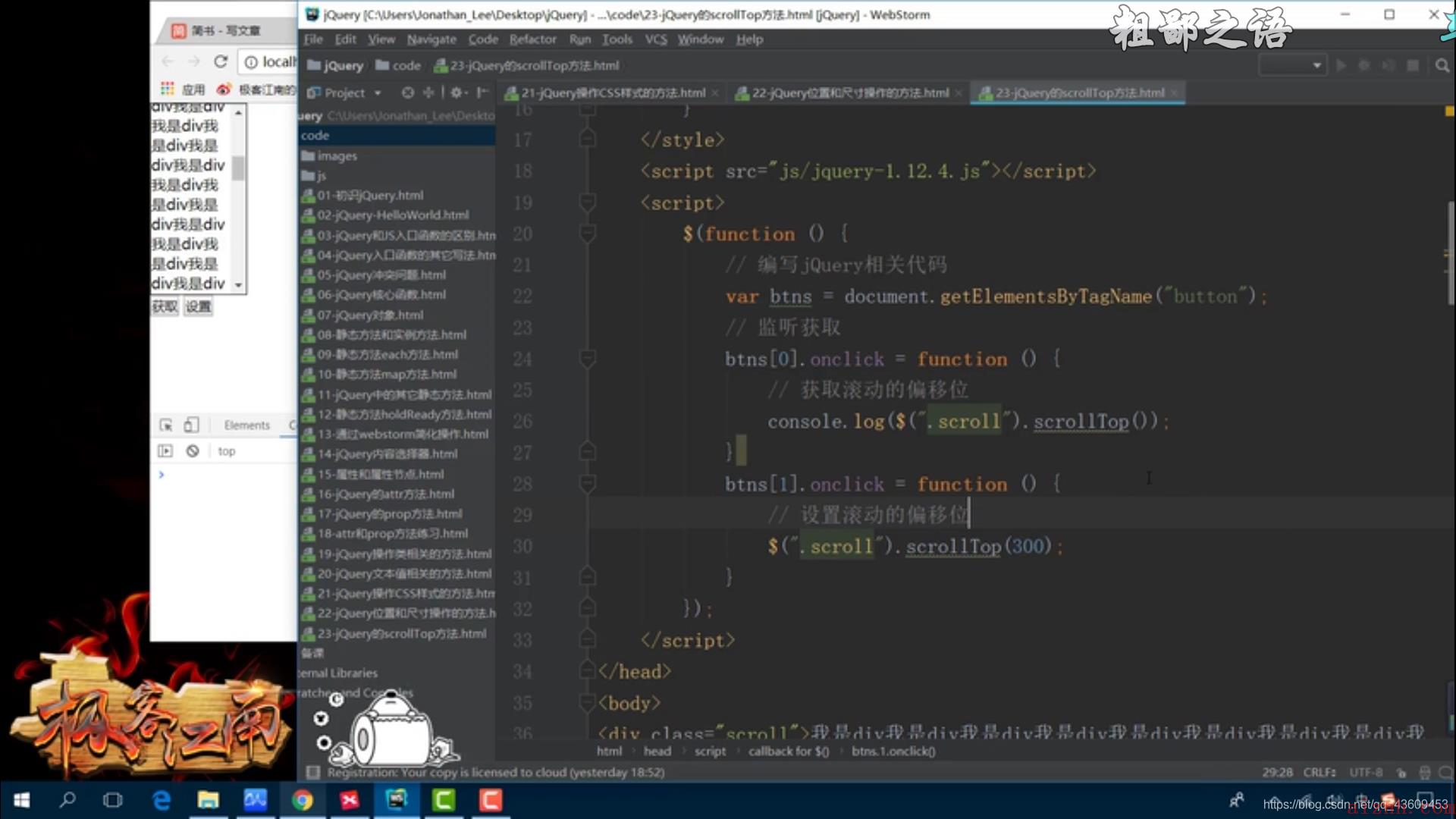Reload the page in Chrome
Screen dimensions: 1456x819
(x=221, y=61)
